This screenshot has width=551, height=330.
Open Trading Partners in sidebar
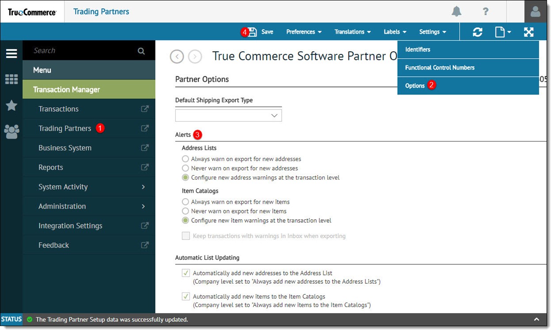point(65,128)
